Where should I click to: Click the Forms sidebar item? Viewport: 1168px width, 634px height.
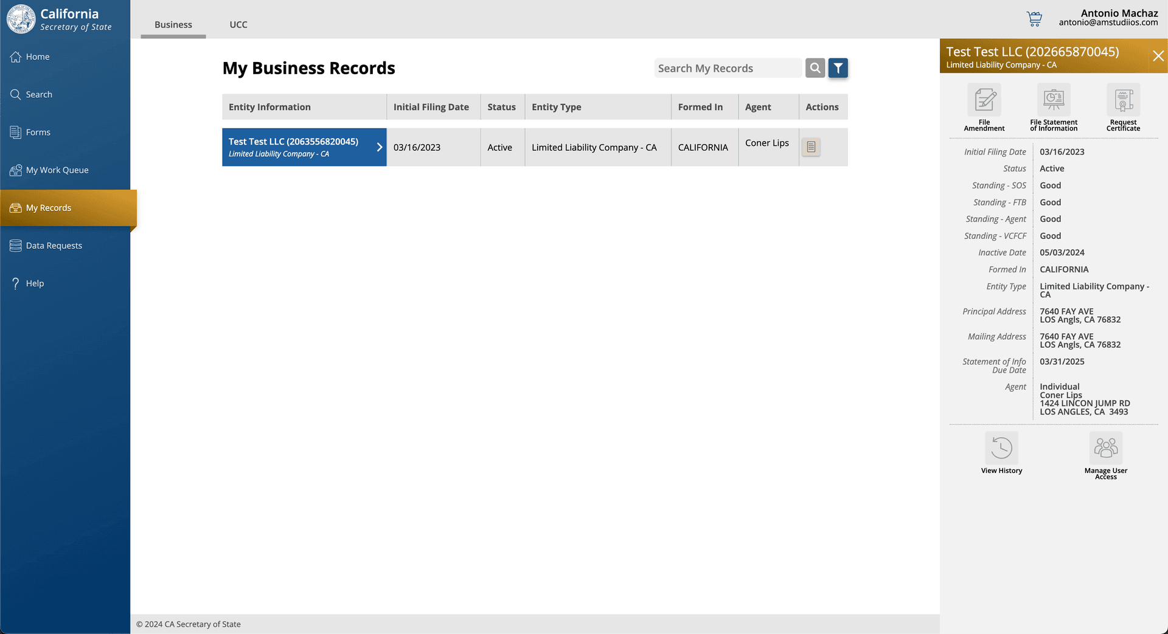click(x=38, y=133)
